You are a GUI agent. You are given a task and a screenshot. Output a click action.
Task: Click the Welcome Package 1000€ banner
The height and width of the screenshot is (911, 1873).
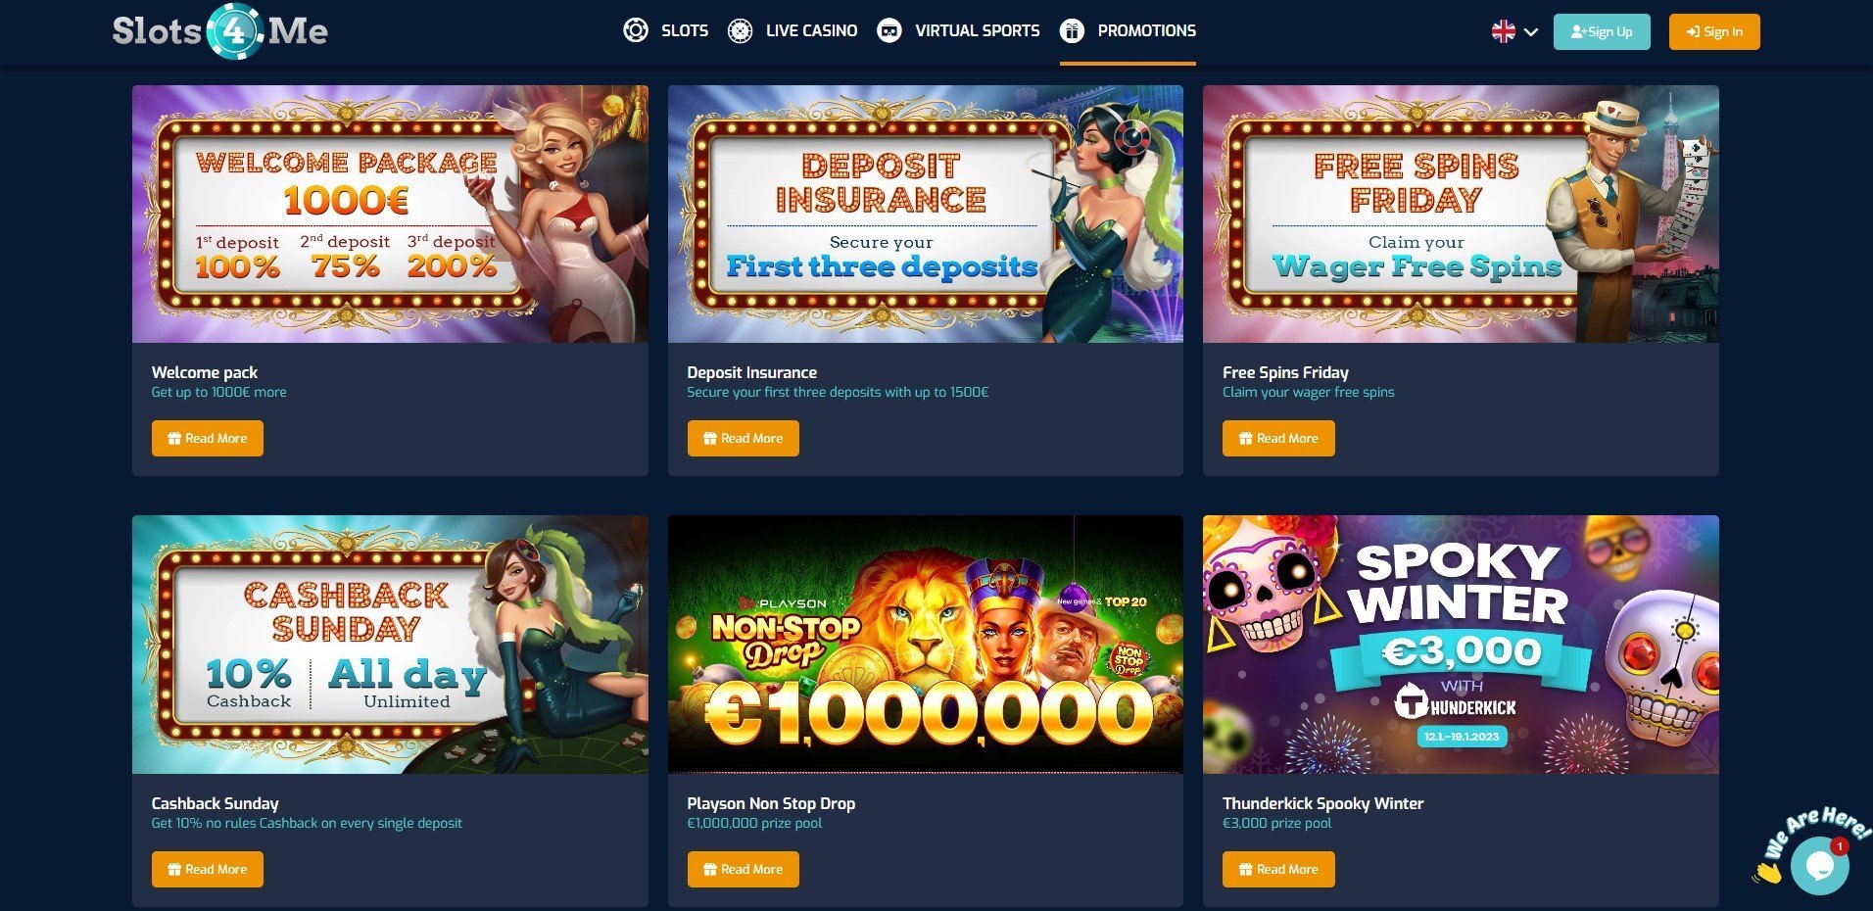pos(390,214)
